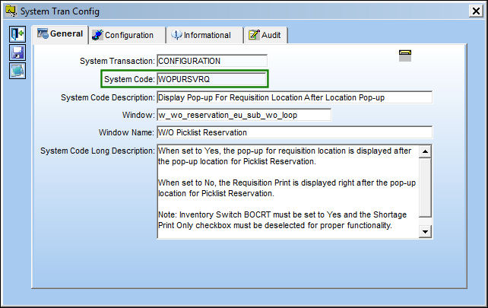
Task: Click the save floppy disk icon
Action: pos(17,52)
